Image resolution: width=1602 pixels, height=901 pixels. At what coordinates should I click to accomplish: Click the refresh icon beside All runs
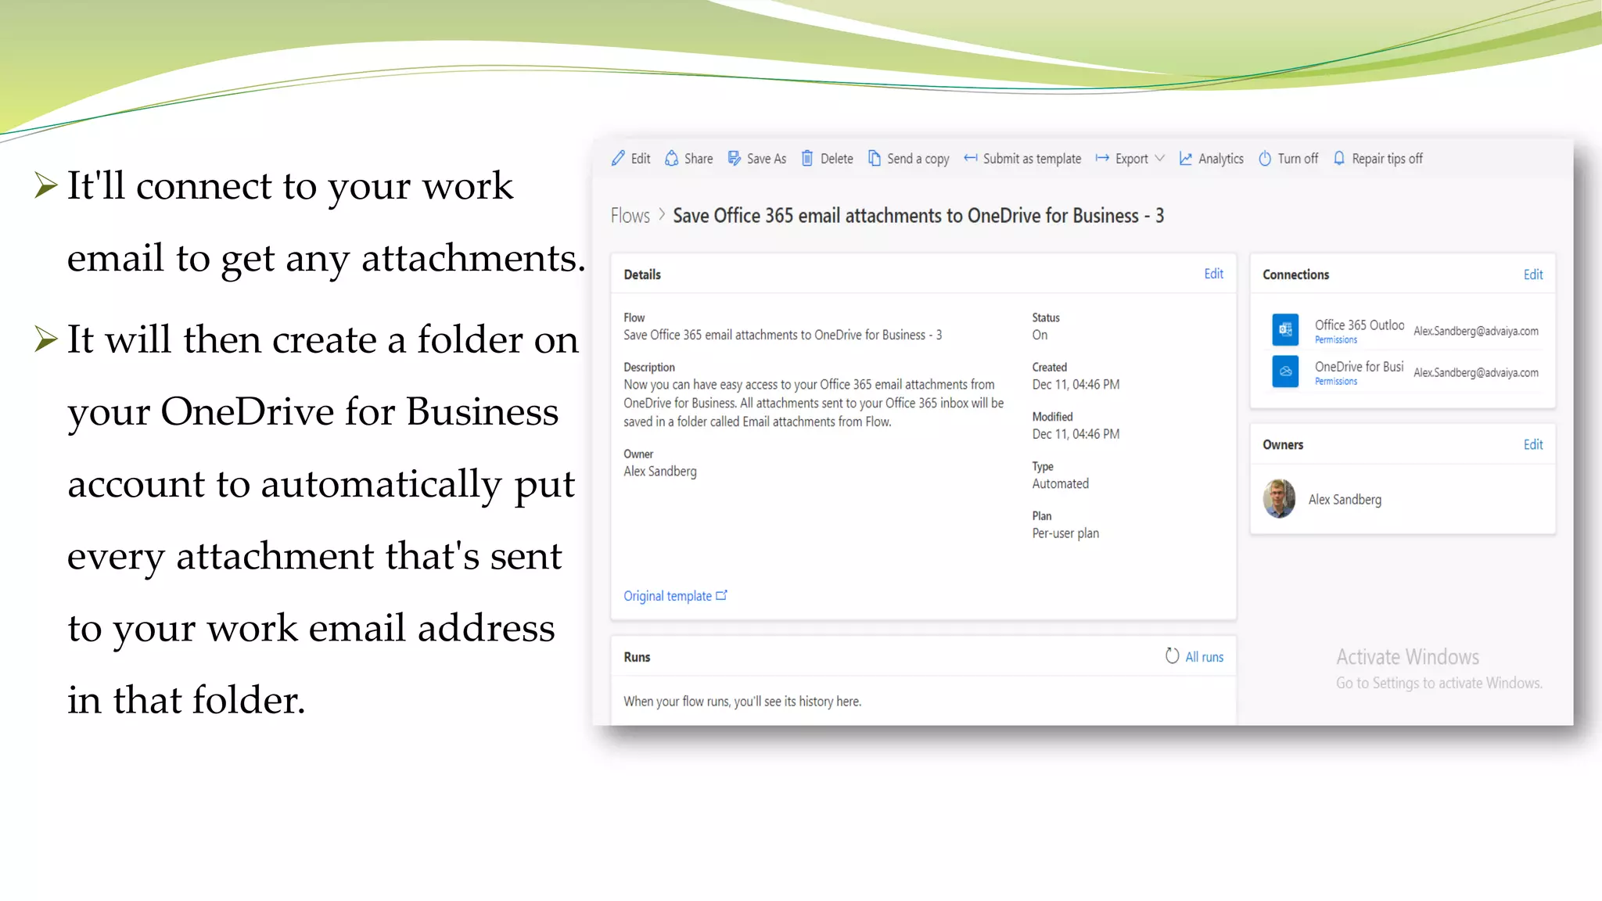[x=1172, y=656]
